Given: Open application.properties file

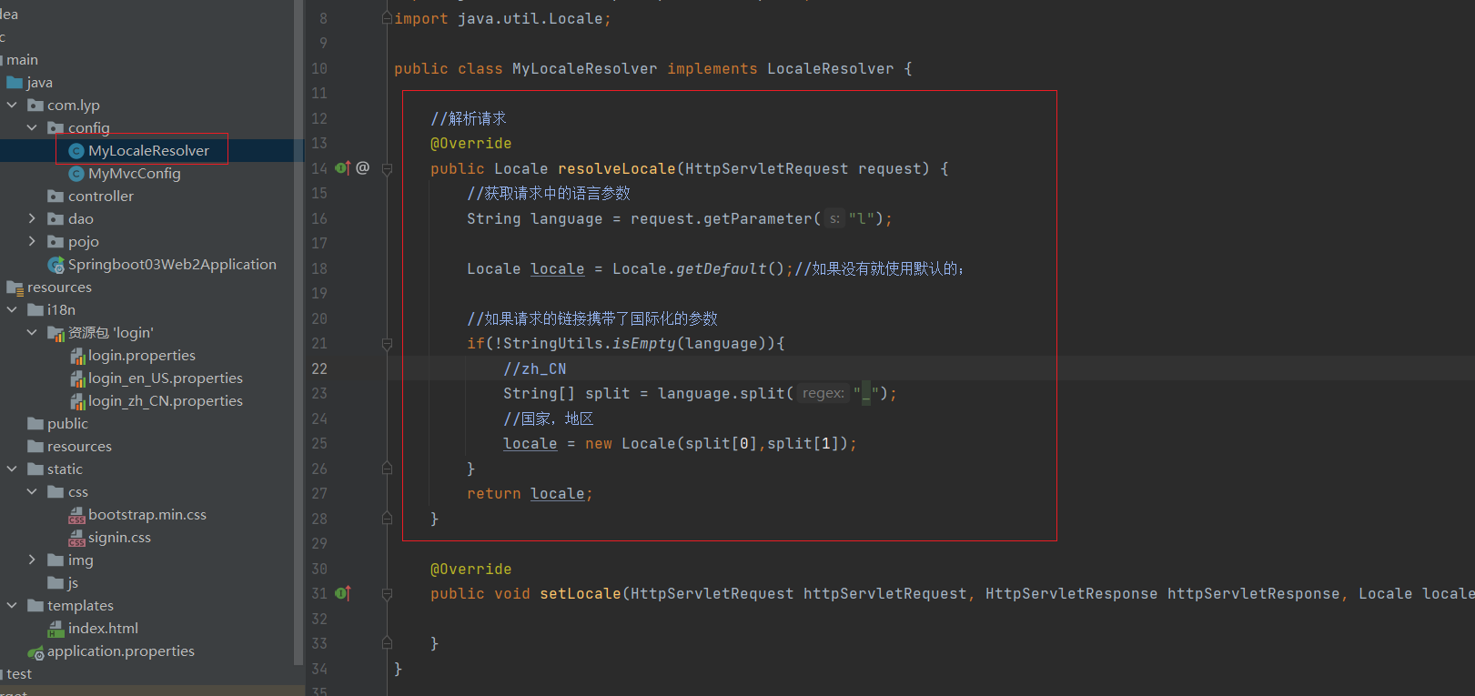Looking at the screenshot, I should (120, 651).
